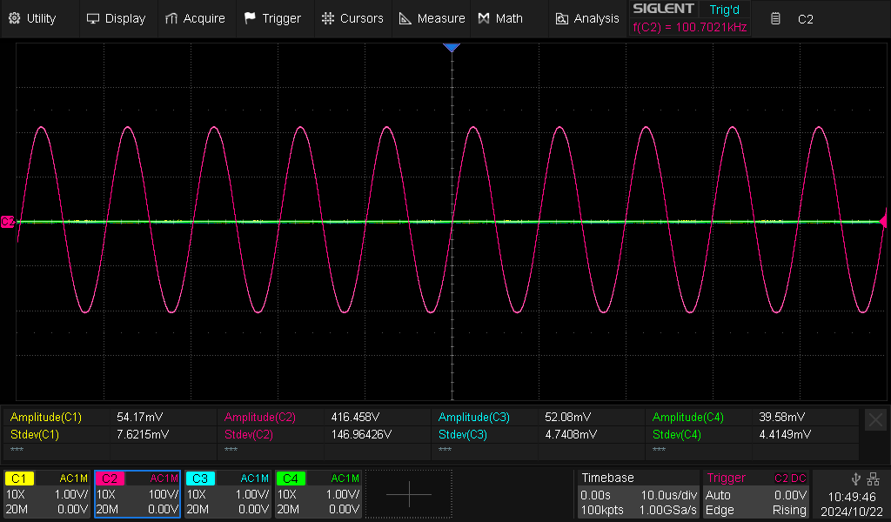
Task: Click the 1.00GSa/s sample rate
Action: coord(667,510)
